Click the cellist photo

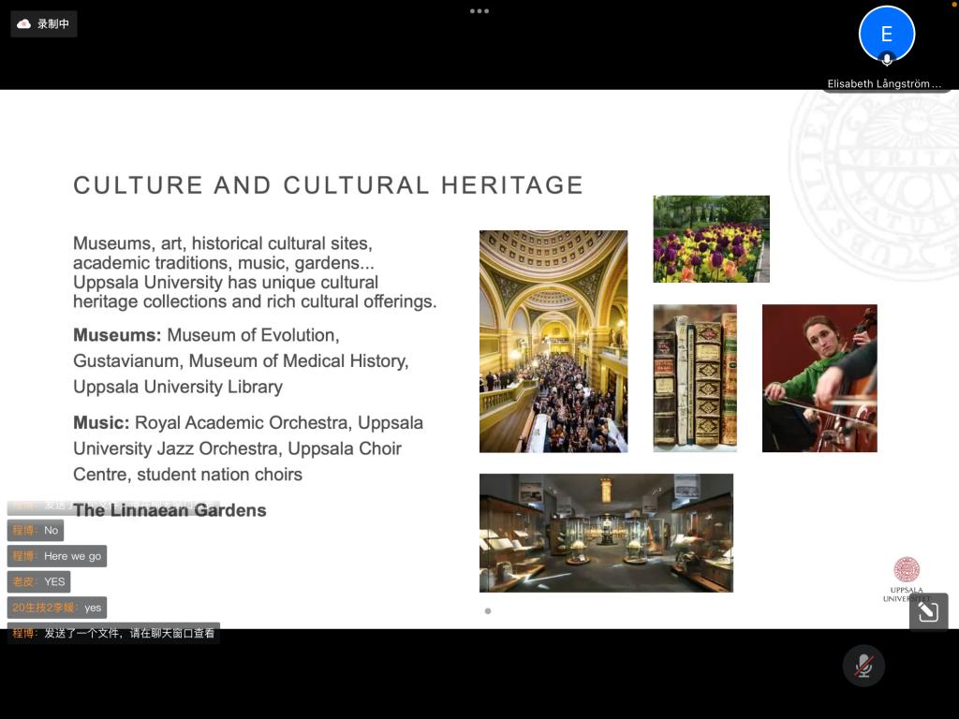point(819,378)
